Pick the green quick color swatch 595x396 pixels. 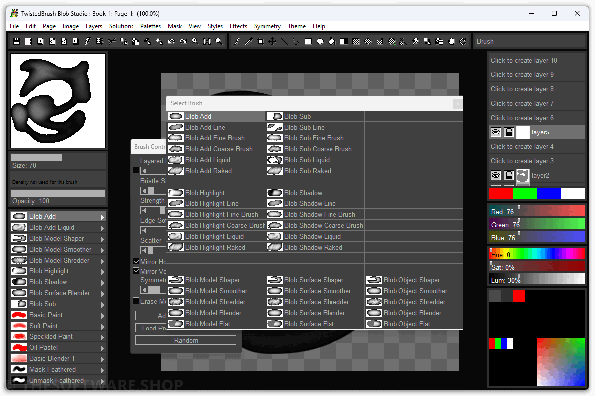525,194
